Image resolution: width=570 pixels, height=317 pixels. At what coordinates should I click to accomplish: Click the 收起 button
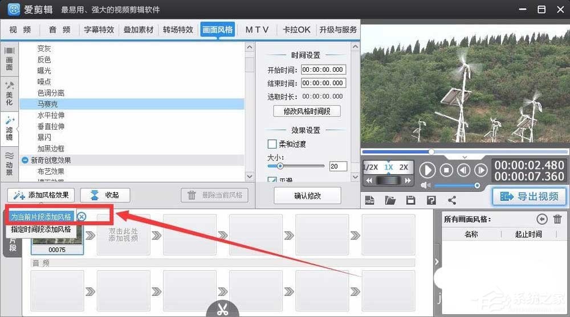coord(105,195)
